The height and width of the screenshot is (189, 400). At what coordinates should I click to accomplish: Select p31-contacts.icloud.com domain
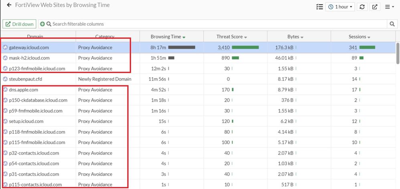tap(34, 174)
